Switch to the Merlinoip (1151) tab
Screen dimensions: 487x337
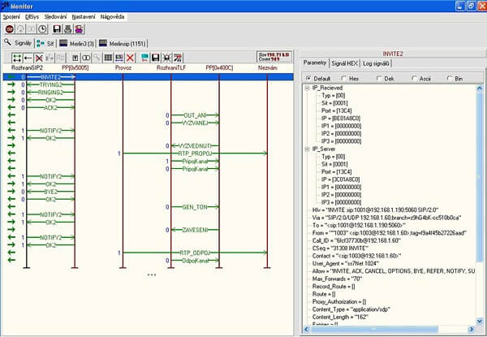point(123,44)
